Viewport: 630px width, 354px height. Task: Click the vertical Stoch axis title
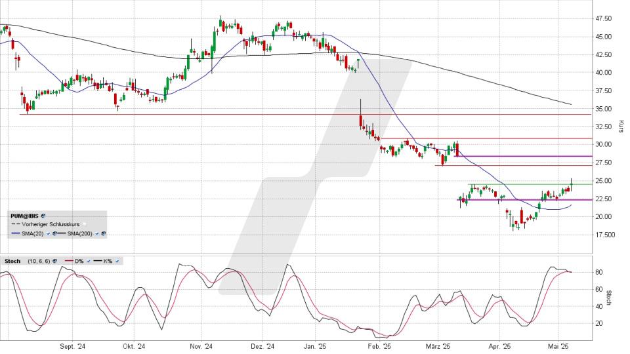(x=609, y=298)
